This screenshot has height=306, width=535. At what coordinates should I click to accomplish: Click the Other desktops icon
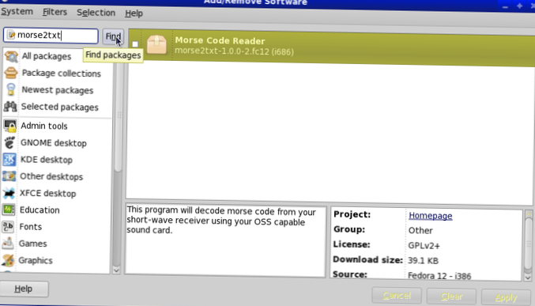coord(9,176)
